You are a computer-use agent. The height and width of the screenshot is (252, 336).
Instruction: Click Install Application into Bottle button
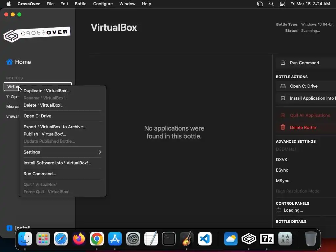tap(306, 98)
